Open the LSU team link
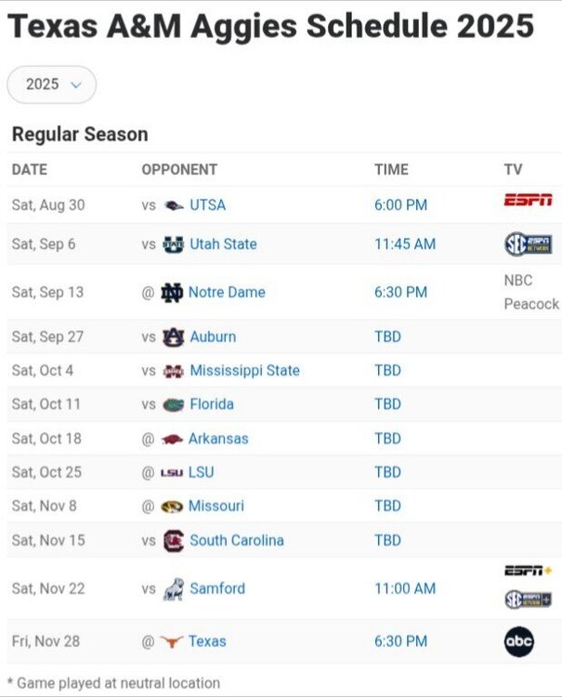The image size is (562, 697). point(201,472)
